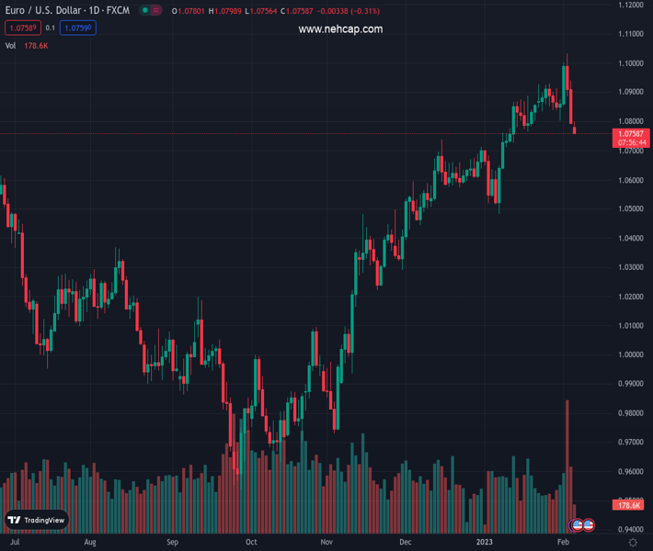The height and width of the screenshot is (551, 653).
Task: Click the tallest volume bar in early February
Action: 567,459
